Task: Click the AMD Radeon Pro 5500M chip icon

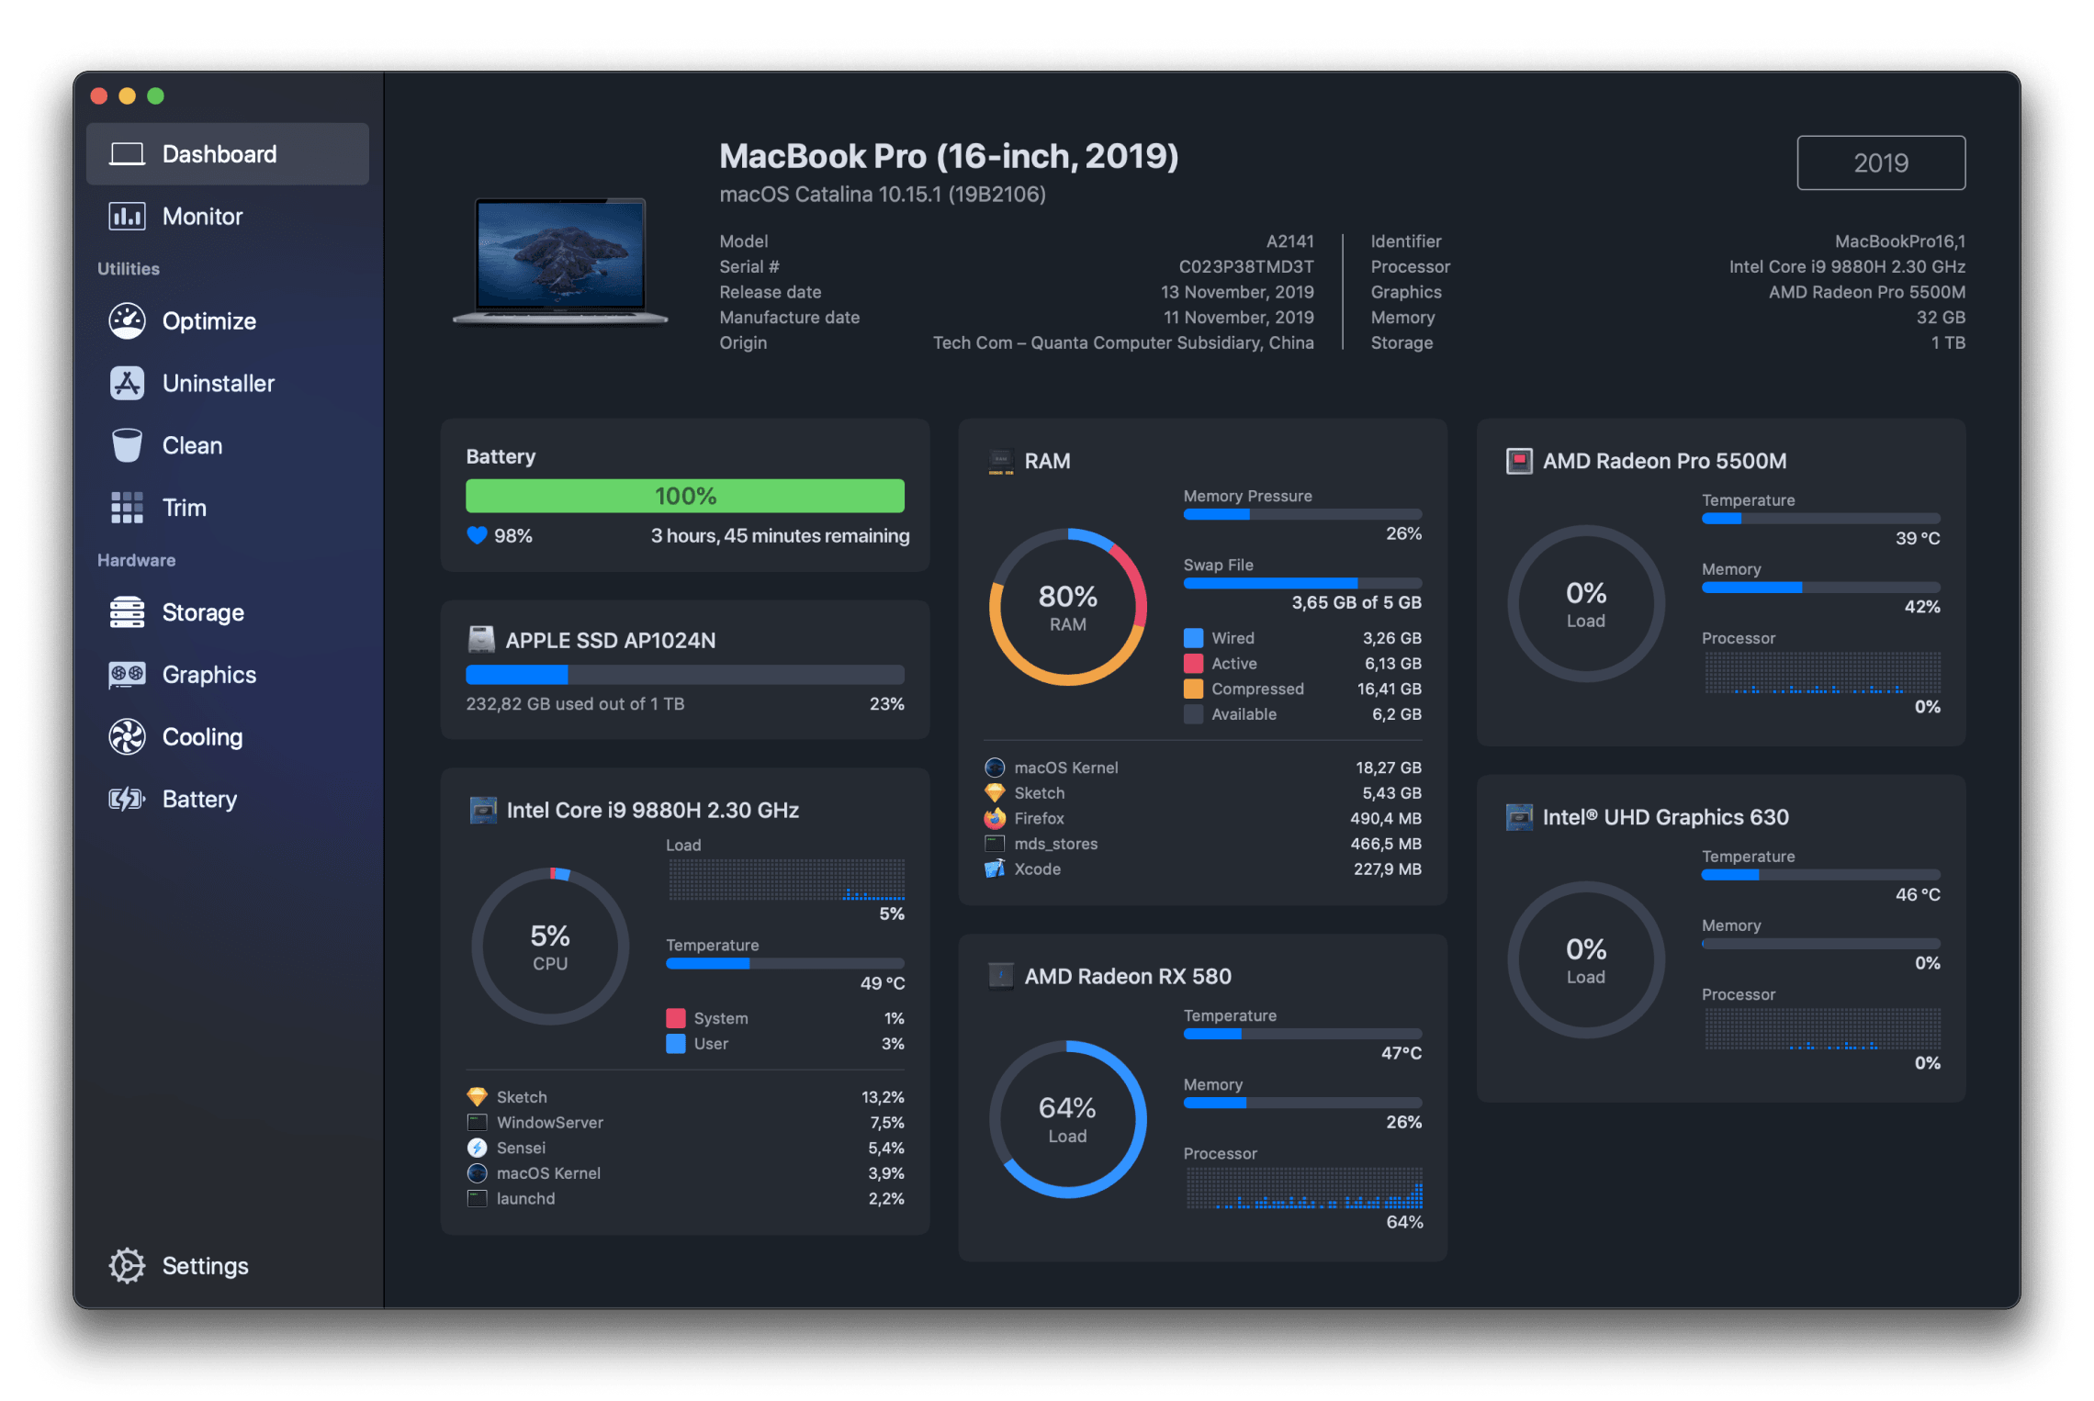Action: 1519,461
